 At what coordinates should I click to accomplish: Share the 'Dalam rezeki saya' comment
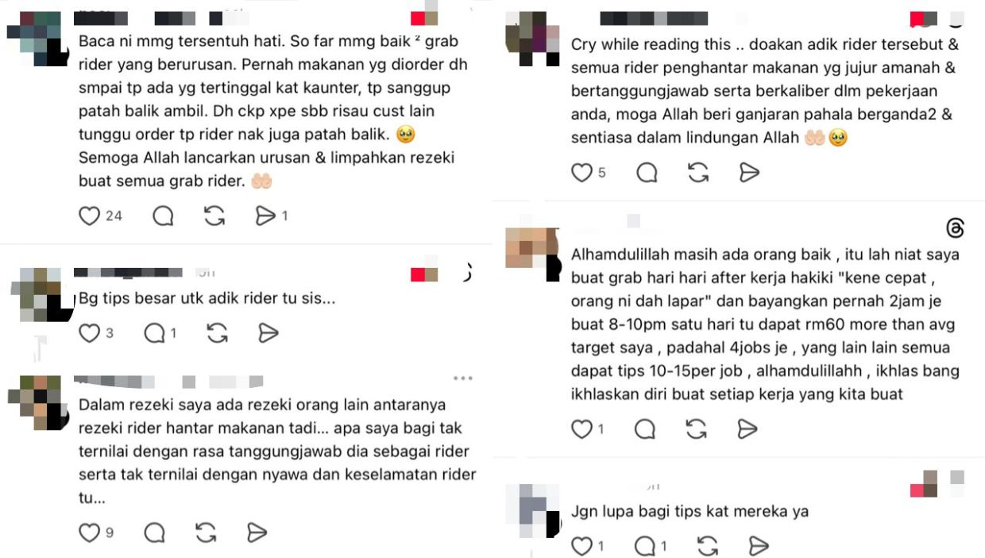click(x=257, y=533)
